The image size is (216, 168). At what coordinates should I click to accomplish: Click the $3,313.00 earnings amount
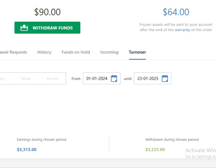[x=27, y=150]
